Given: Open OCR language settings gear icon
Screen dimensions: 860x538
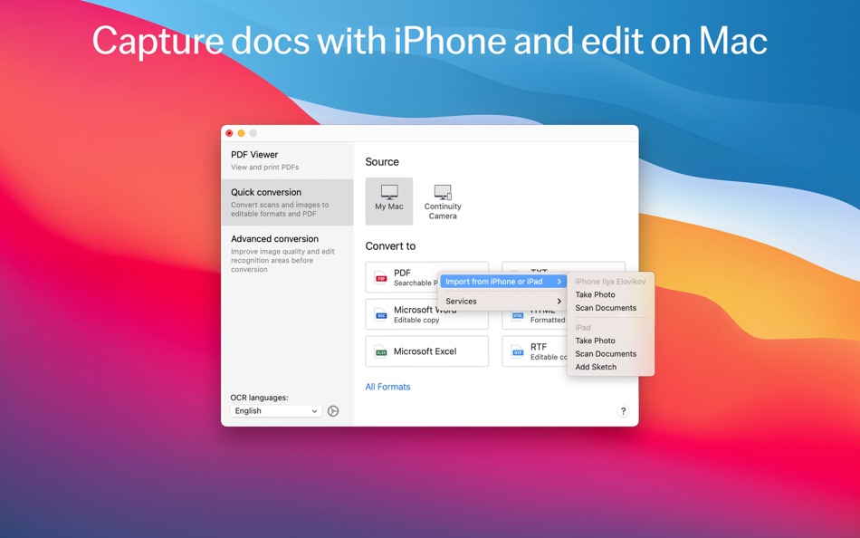Looking at the screenshot, I should tap(333, 410).
